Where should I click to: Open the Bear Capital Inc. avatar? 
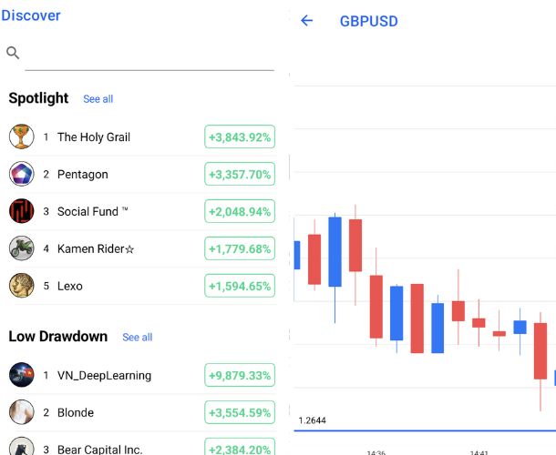click(21, 448)
